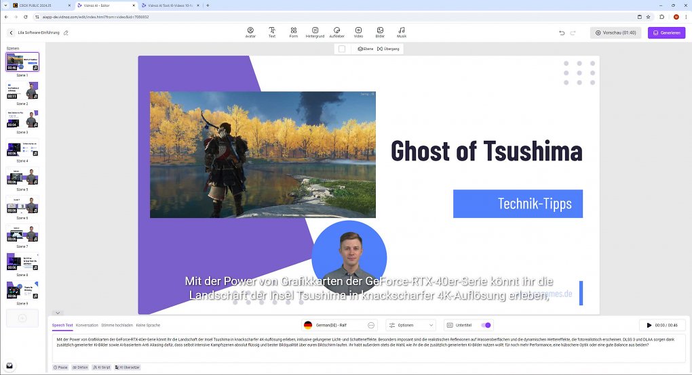This screenshot has height=375, width=692.
Task: Open the Aufkleber stickers tool
Action: 337,32
